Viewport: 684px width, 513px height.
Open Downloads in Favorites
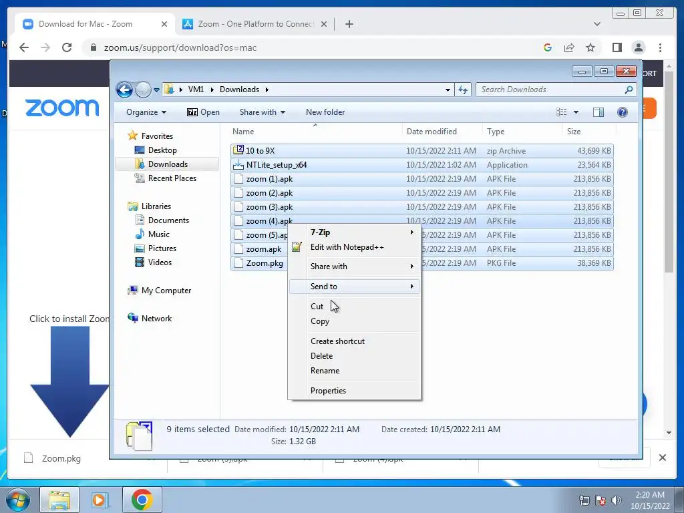tap(168, 164)
